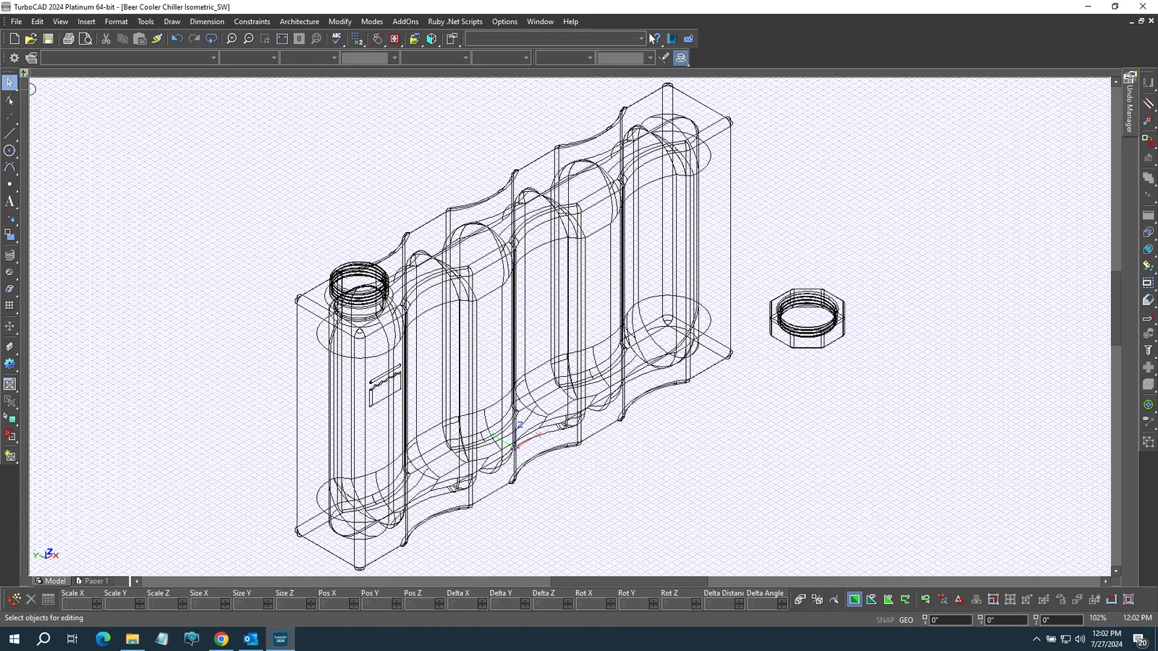Pick the Line drawing tool

pos(9,134)
